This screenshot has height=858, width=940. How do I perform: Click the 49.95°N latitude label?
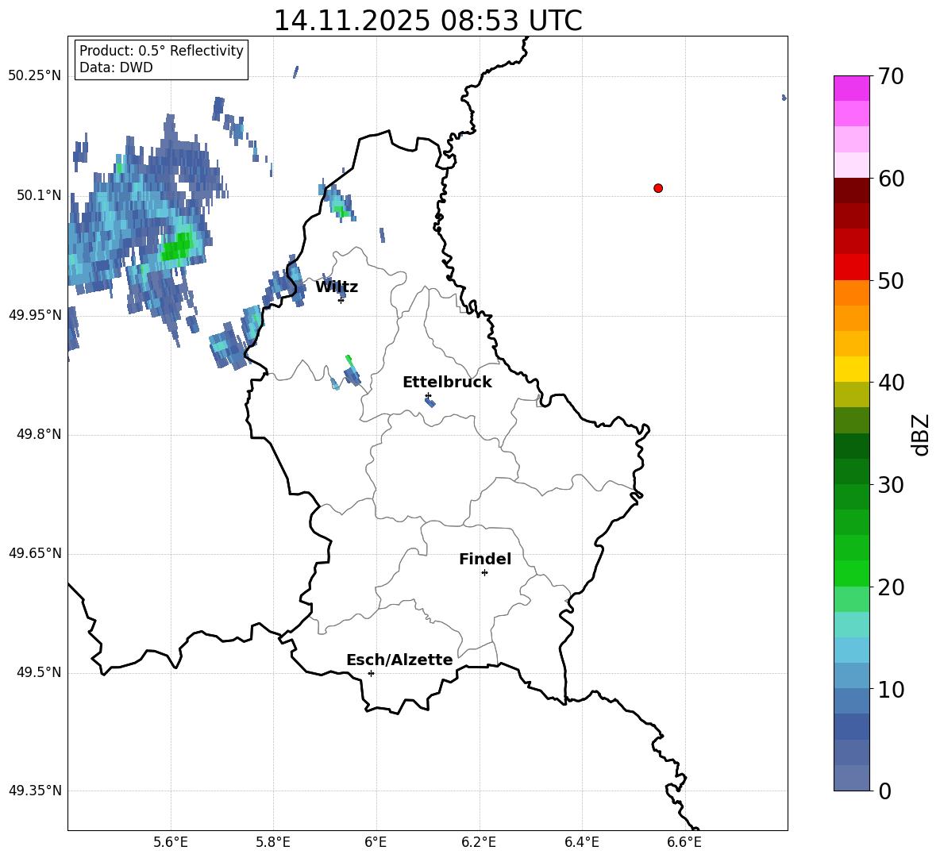coord(35,315)
